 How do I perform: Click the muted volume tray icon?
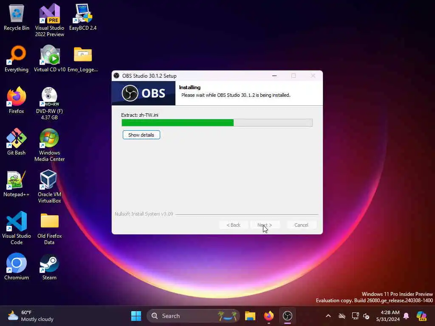pos(366,316)
